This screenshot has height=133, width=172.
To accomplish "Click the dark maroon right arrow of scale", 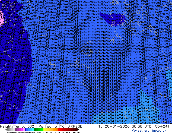I will click(x=78, y=129).
